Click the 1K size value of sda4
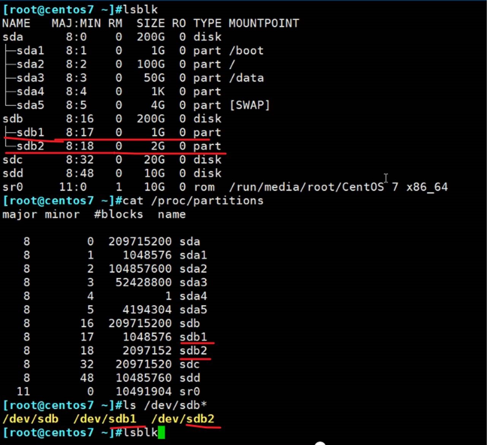This screenshot has height=445, width=488. 158,92
